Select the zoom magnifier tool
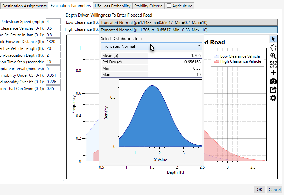This screenshot has width=284, height=195. (x=273, y=56)
